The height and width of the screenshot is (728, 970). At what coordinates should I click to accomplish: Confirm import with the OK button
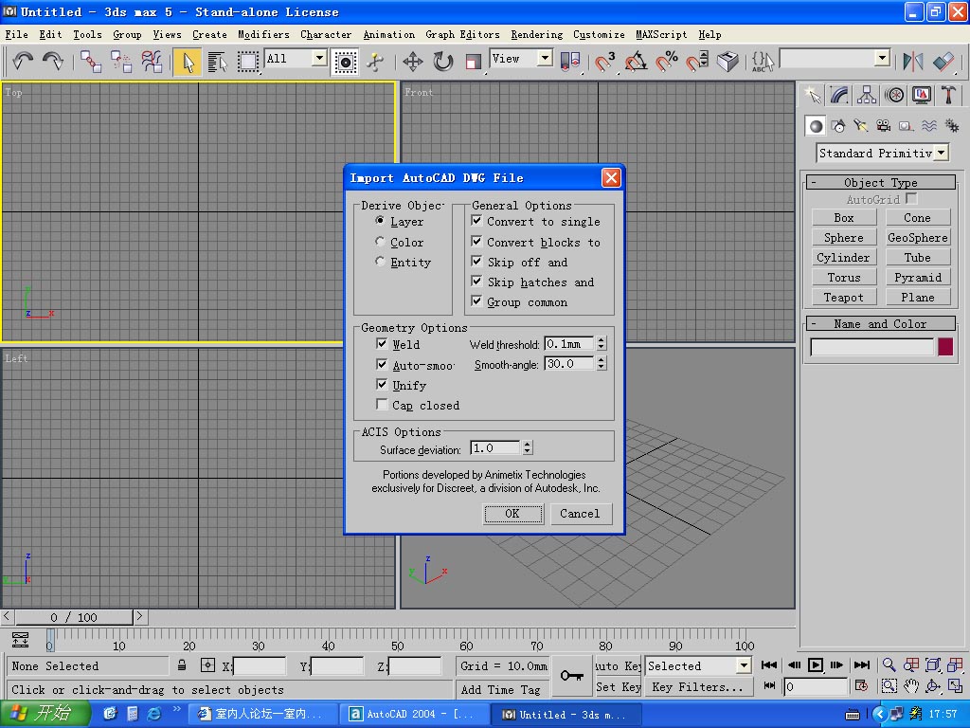pyautogui.click(x=512, y=513)
